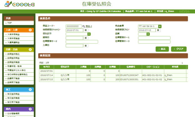Focus the 期限日 input field
Image resolution: width=195 pixels, height=117 pixels.
(x=74, y=38)
